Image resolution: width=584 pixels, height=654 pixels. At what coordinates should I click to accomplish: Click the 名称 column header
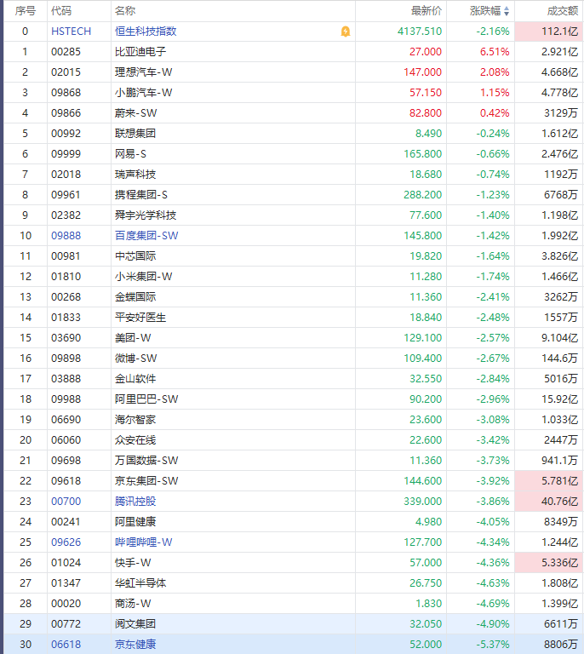tap(125, 11)
